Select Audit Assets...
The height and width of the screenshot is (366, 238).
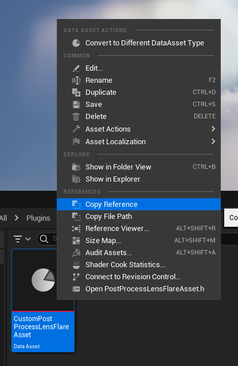[x=139, y=253]
